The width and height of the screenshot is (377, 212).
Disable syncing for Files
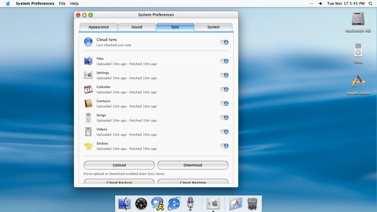point(224,61)
